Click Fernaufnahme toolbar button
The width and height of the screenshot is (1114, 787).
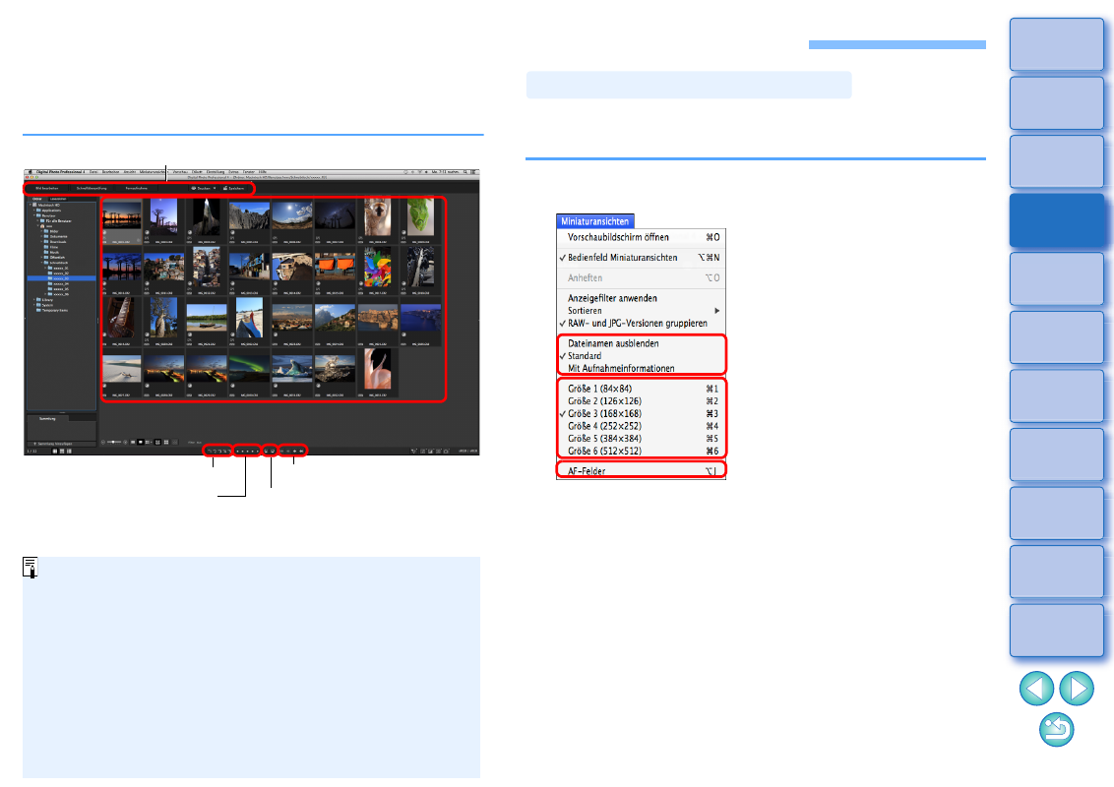coord(137,188)
